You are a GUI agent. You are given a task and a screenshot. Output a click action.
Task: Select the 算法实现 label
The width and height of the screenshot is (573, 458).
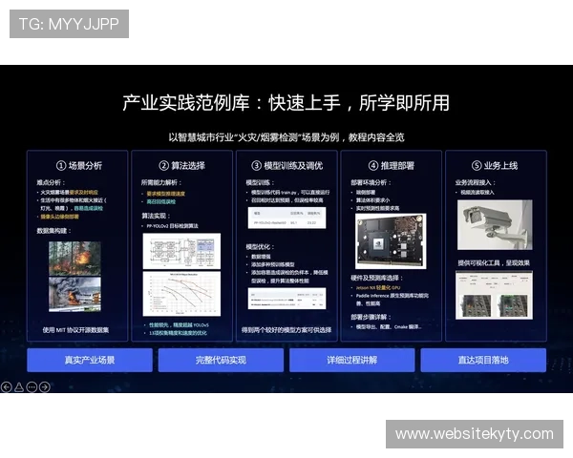click(156, 216)
